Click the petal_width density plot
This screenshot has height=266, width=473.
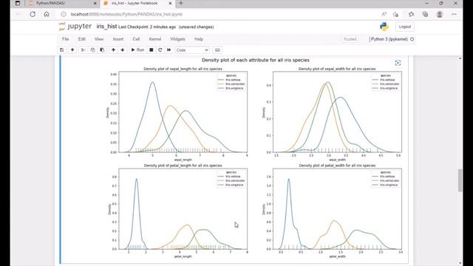(337, 208)
